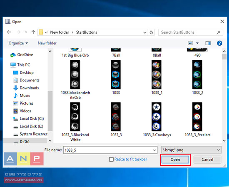Screen dimensions: 229x187
Task: Select OneDrive in the navigation pane
Action: coord(22,55)
